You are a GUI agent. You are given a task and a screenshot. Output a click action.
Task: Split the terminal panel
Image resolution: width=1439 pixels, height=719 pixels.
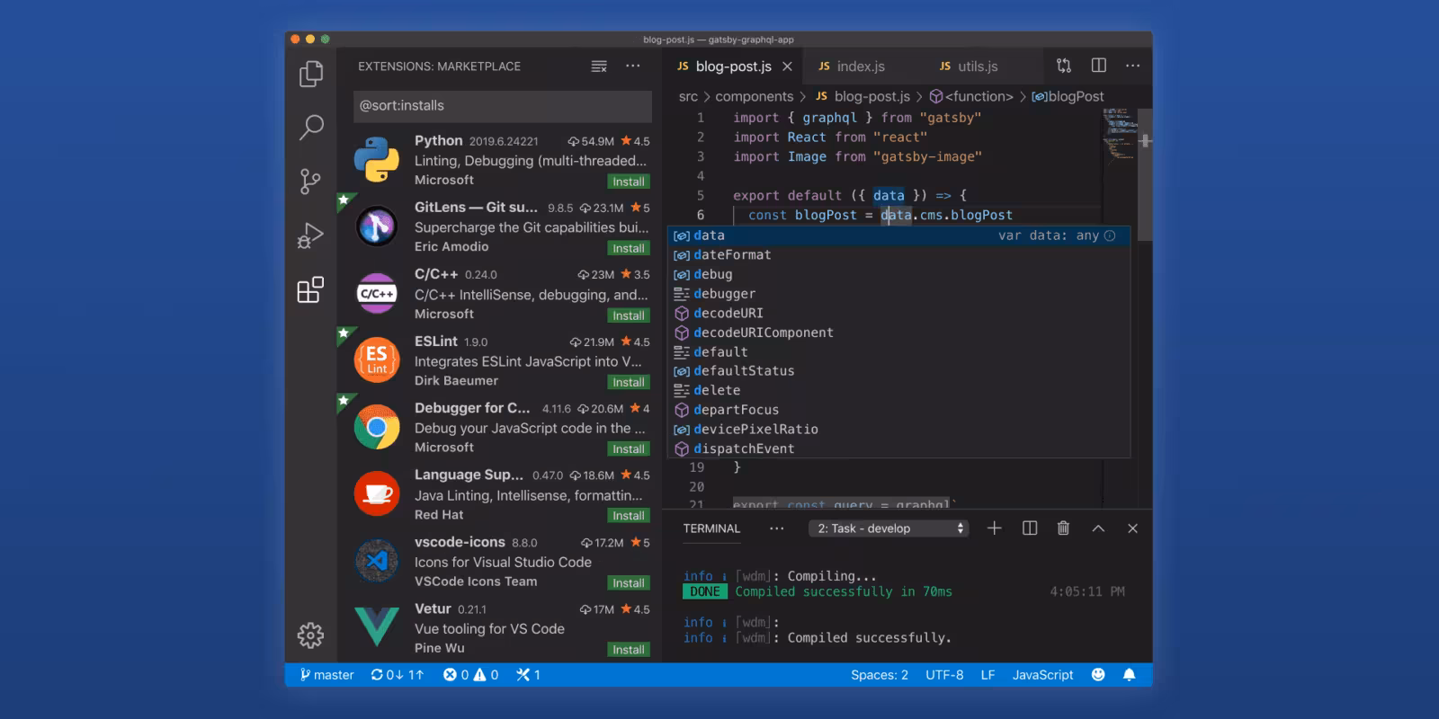1030,528
